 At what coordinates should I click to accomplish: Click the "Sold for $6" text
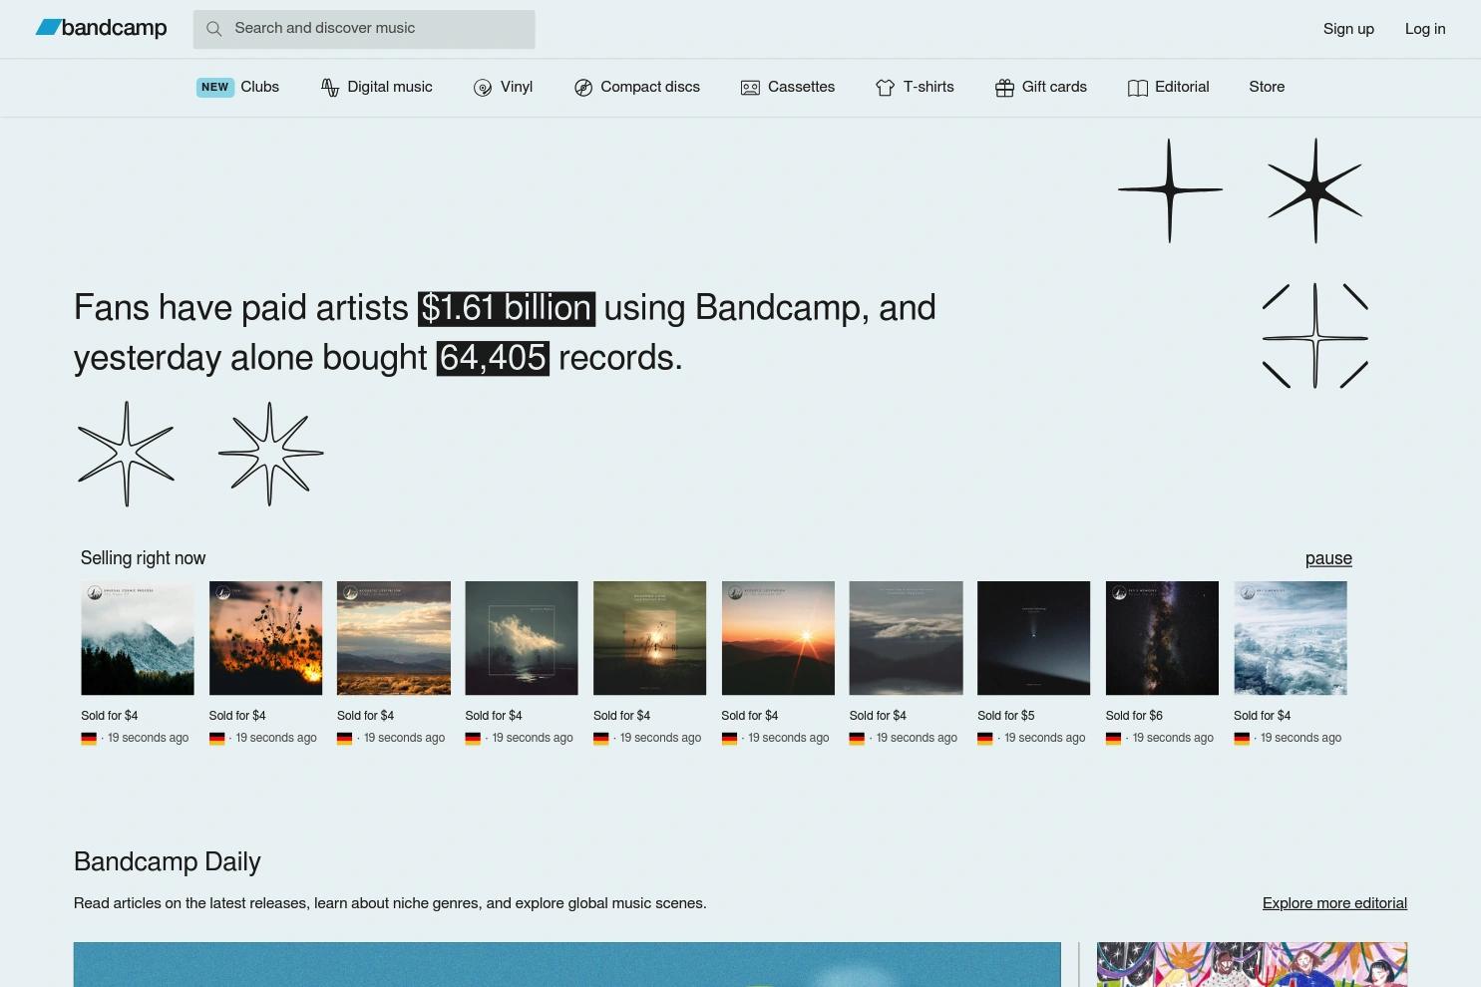coord(1134,716)
